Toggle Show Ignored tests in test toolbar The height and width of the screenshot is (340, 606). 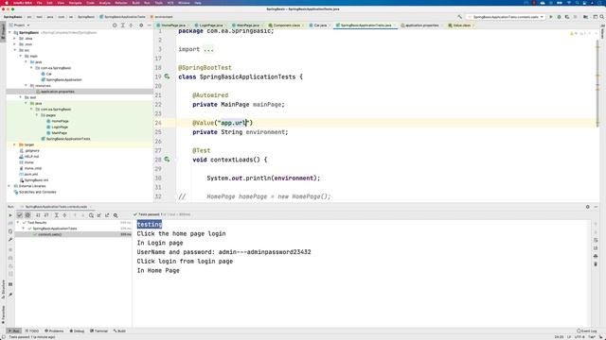(x=27, y=215)
